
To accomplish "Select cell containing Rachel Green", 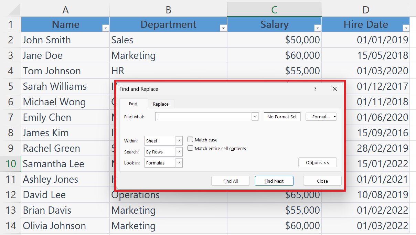I will tap(65, 148).
